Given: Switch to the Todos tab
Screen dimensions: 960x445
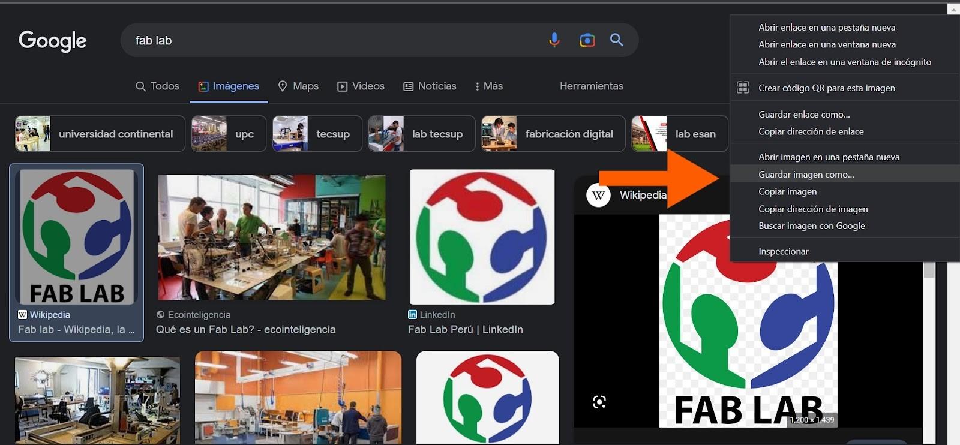Looking at the screenshot, I should [x=157, y=86].
